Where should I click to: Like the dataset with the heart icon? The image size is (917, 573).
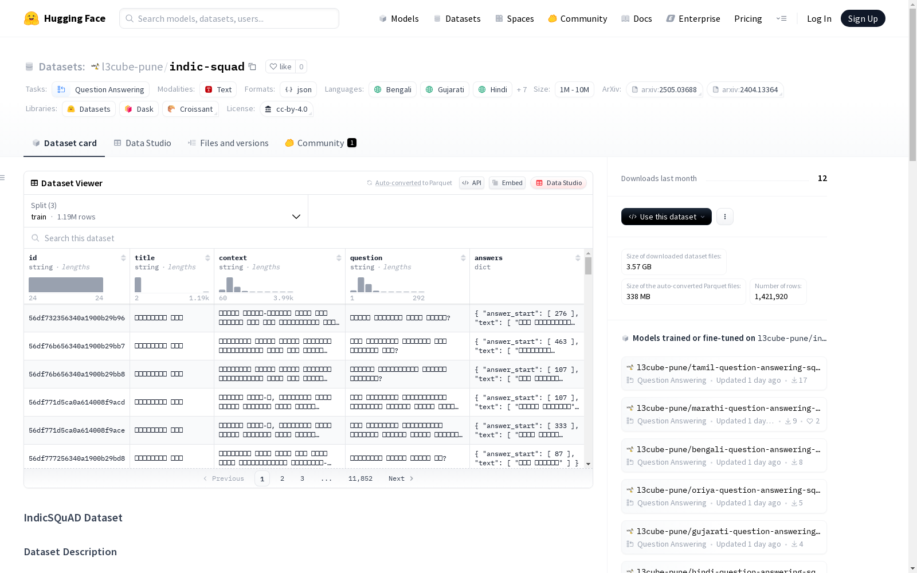pos(273,66)
